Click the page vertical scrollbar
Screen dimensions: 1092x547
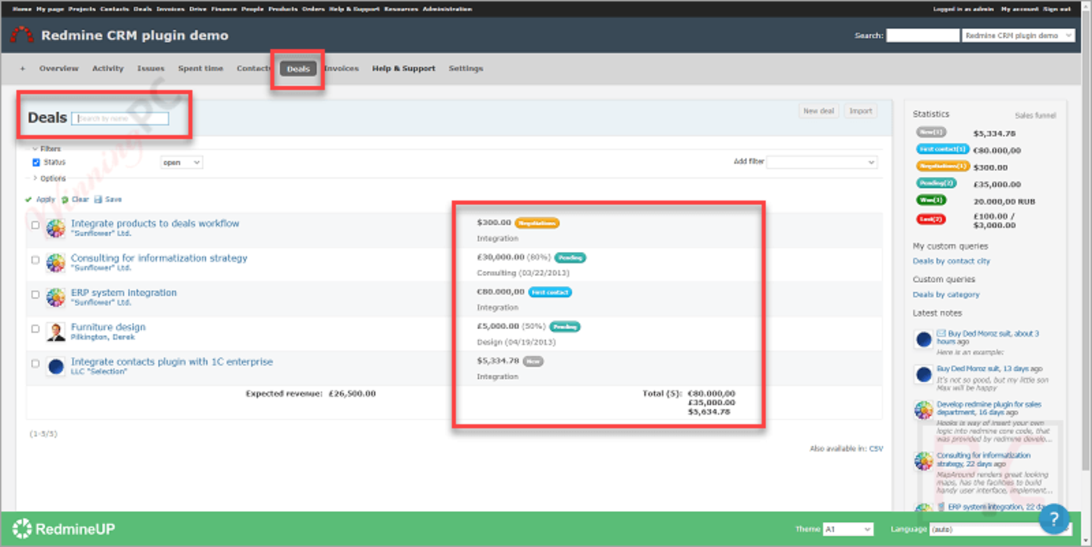pos(1086,240)
